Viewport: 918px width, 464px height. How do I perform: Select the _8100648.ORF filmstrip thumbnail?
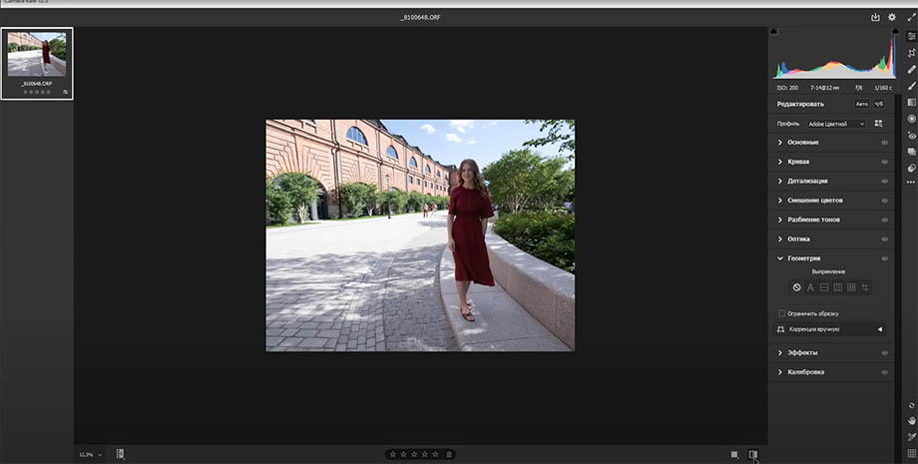37,57
